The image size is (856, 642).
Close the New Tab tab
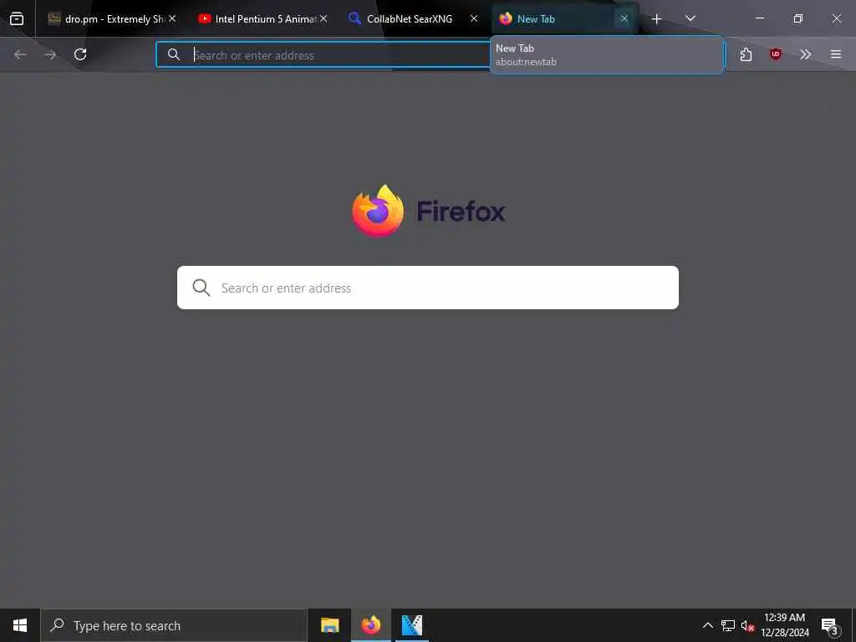tap(624, 18)
